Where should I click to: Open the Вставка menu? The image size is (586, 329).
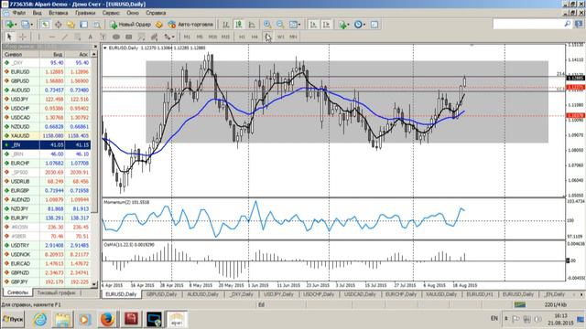pos(59,13)
